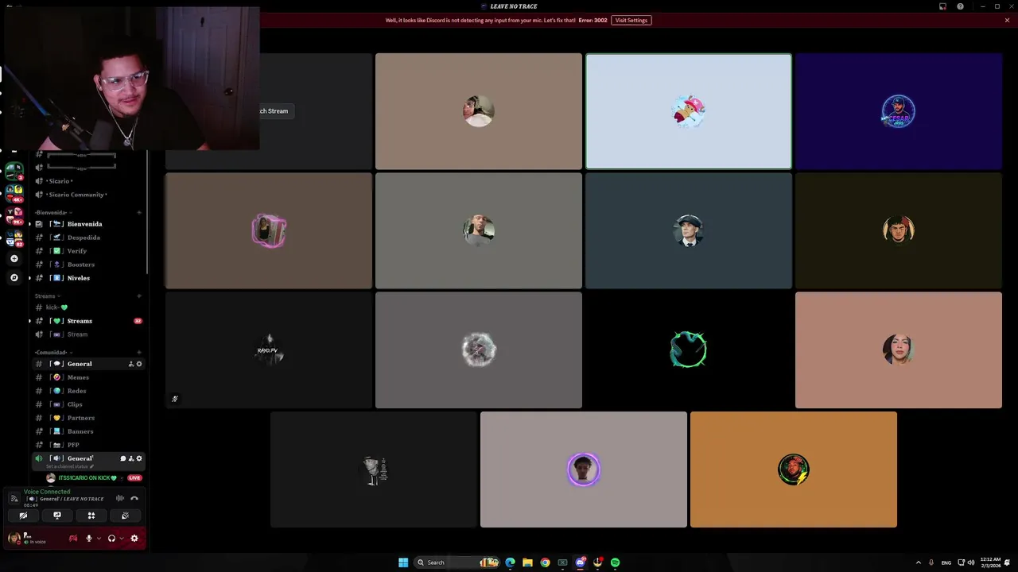Create invite for General text channel
The width and height of the screenshot is (1018, 572).
[x=131, y=364]
